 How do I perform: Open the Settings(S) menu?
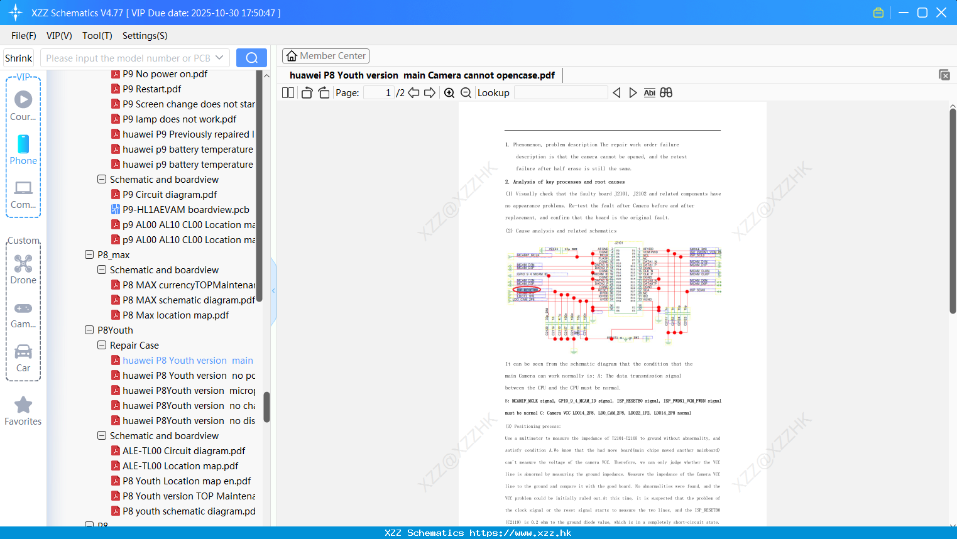click(145, 36)
